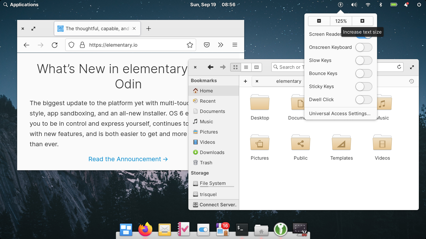The image size is (426, 239).
Task: Open closed tabs history in Files
Action: click(411, 81)
